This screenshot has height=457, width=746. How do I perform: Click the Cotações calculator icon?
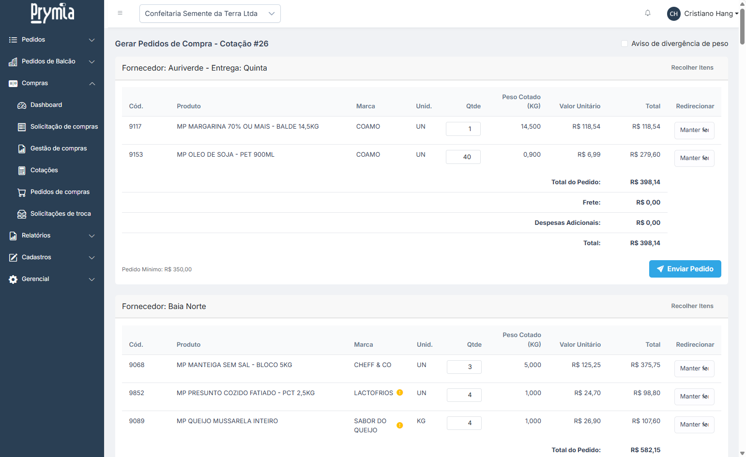pyautogui.click(x=22, y=171)
